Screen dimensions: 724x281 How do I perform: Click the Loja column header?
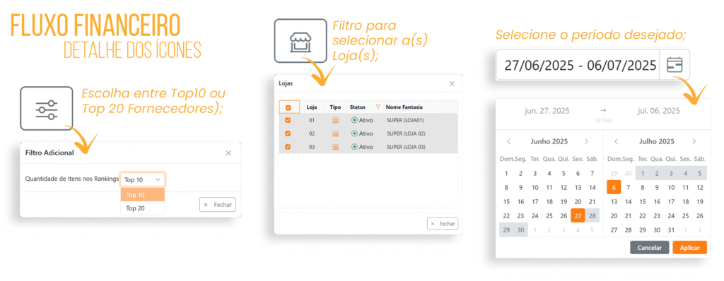coord(312,107)
